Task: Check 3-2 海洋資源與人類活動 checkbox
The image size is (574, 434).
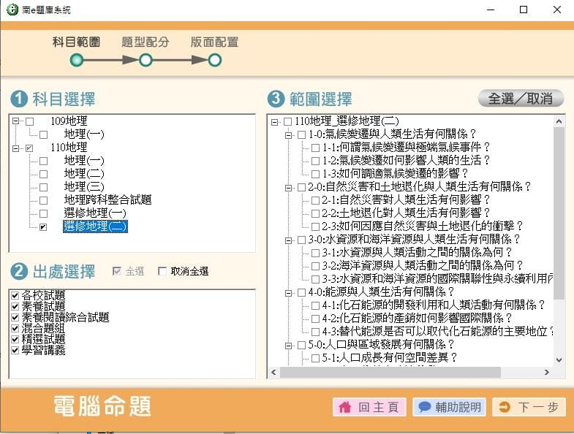Action: (315, 267)
